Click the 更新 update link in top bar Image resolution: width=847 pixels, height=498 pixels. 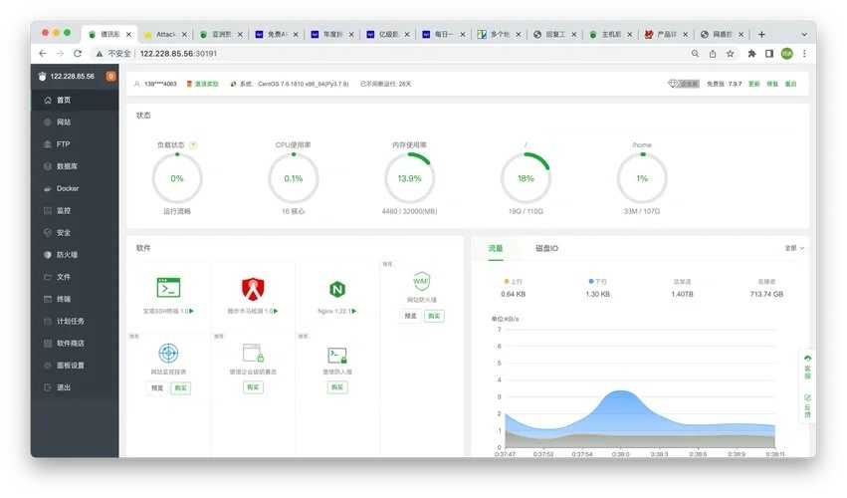click(x=754, y=84)
